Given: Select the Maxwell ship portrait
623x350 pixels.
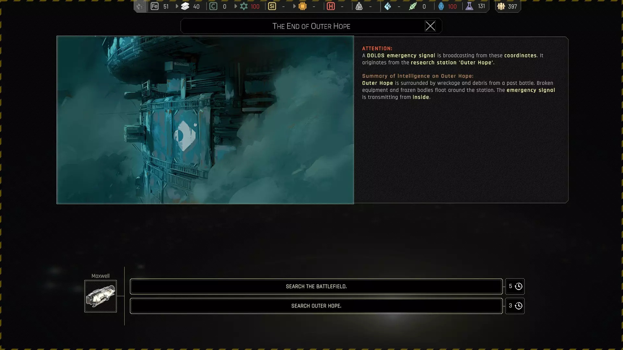Looking at the screenshot, I should pos(101,296).
